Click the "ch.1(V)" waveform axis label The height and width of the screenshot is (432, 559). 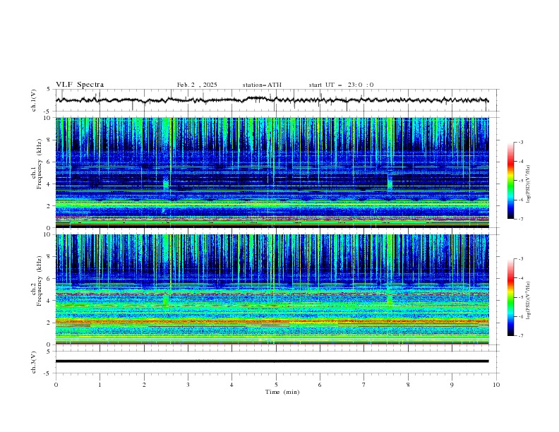[33, 100]
